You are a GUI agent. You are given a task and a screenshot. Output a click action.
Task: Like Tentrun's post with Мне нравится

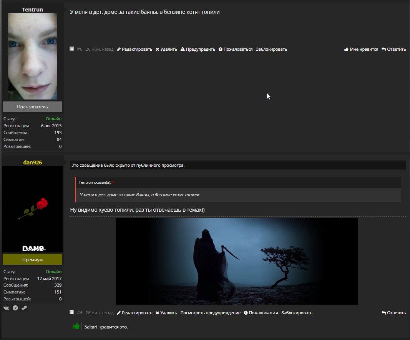click(361, 49)
